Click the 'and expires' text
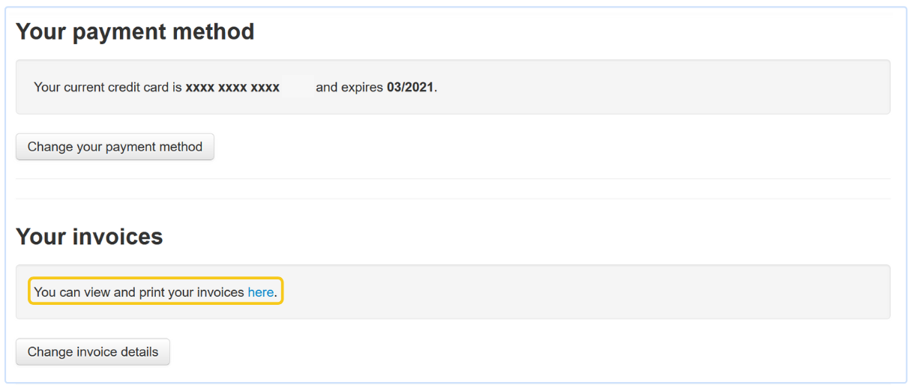 349,87
